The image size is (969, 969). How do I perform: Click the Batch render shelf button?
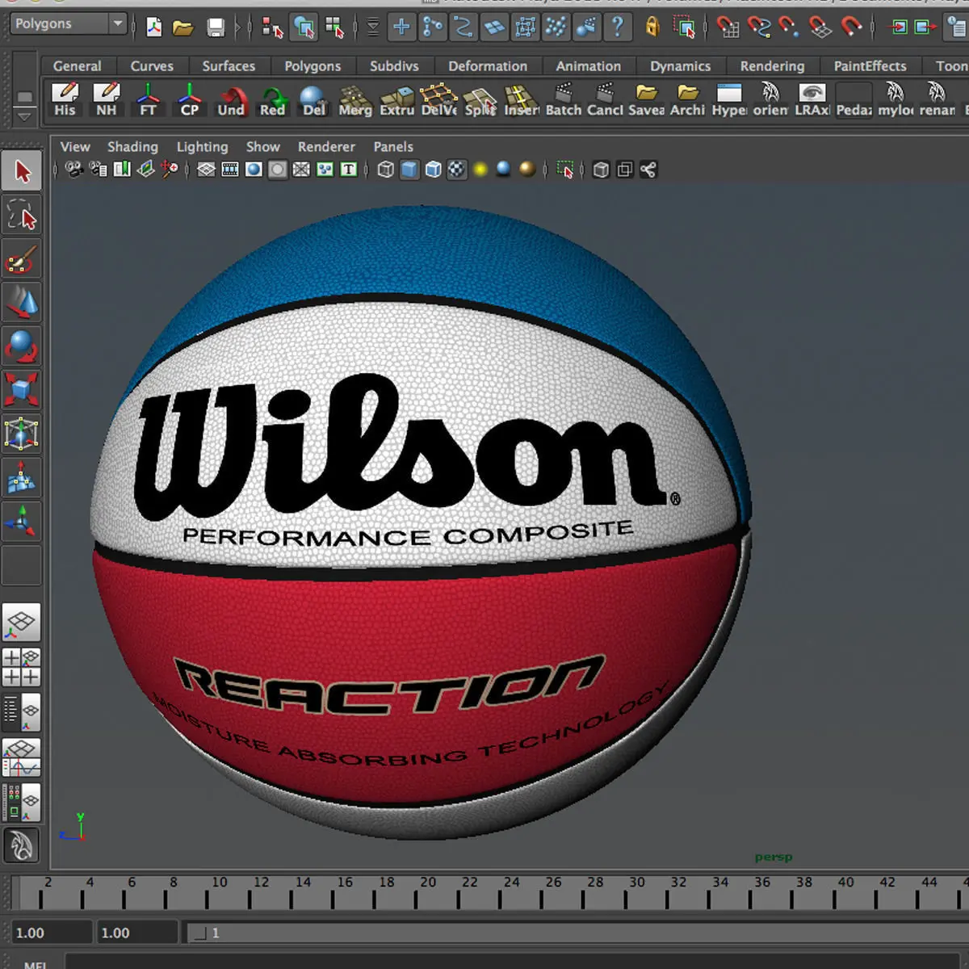(563, 99)
